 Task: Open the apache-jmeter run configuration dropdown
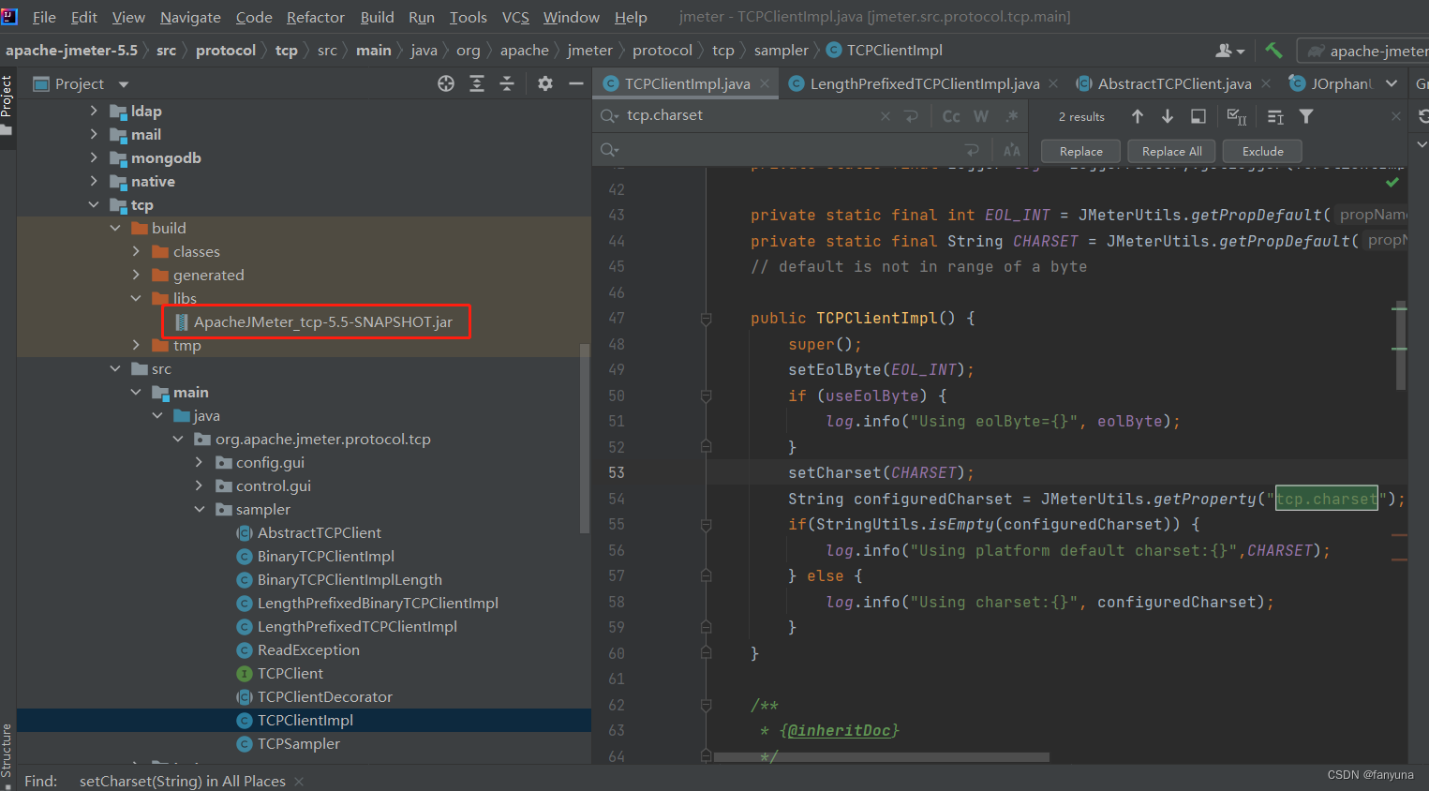pos(1364,51)
